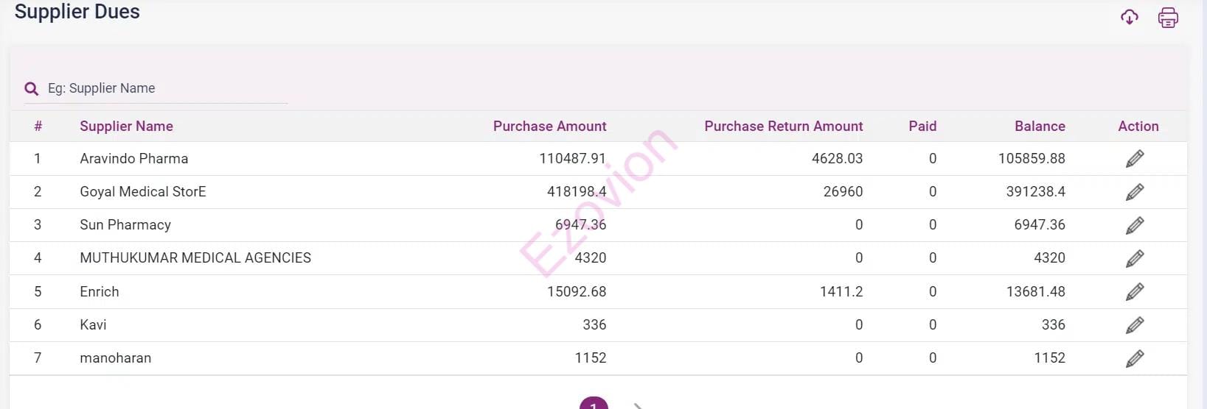Go to next page chevron
This screenshot has height=409, width=1207.
tap(639, 405)
